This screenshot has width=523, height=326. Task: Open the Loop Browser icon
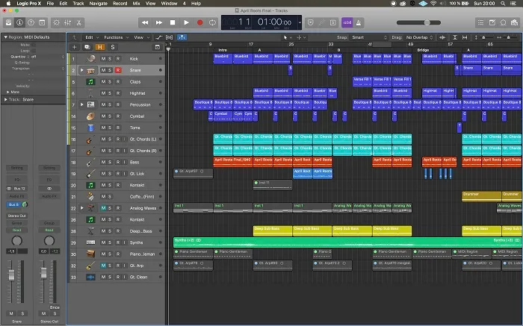[504, 22]
